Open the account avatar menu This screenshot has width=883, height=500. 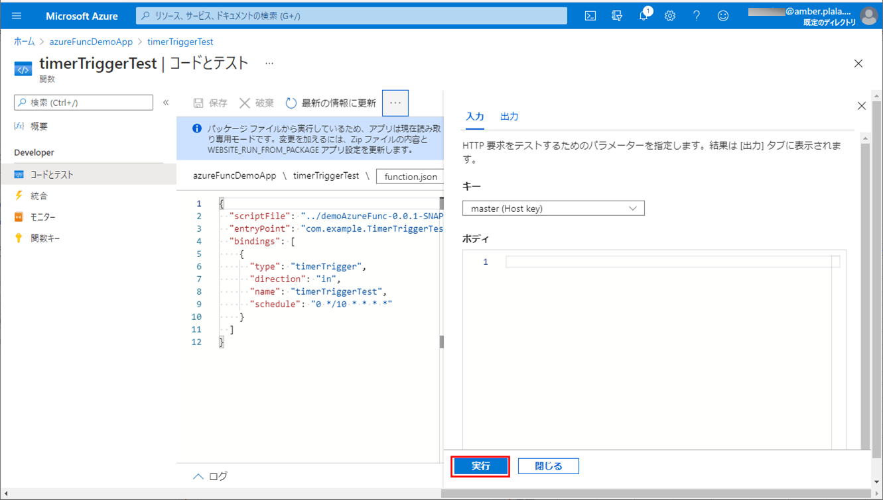tap(868, 15)
